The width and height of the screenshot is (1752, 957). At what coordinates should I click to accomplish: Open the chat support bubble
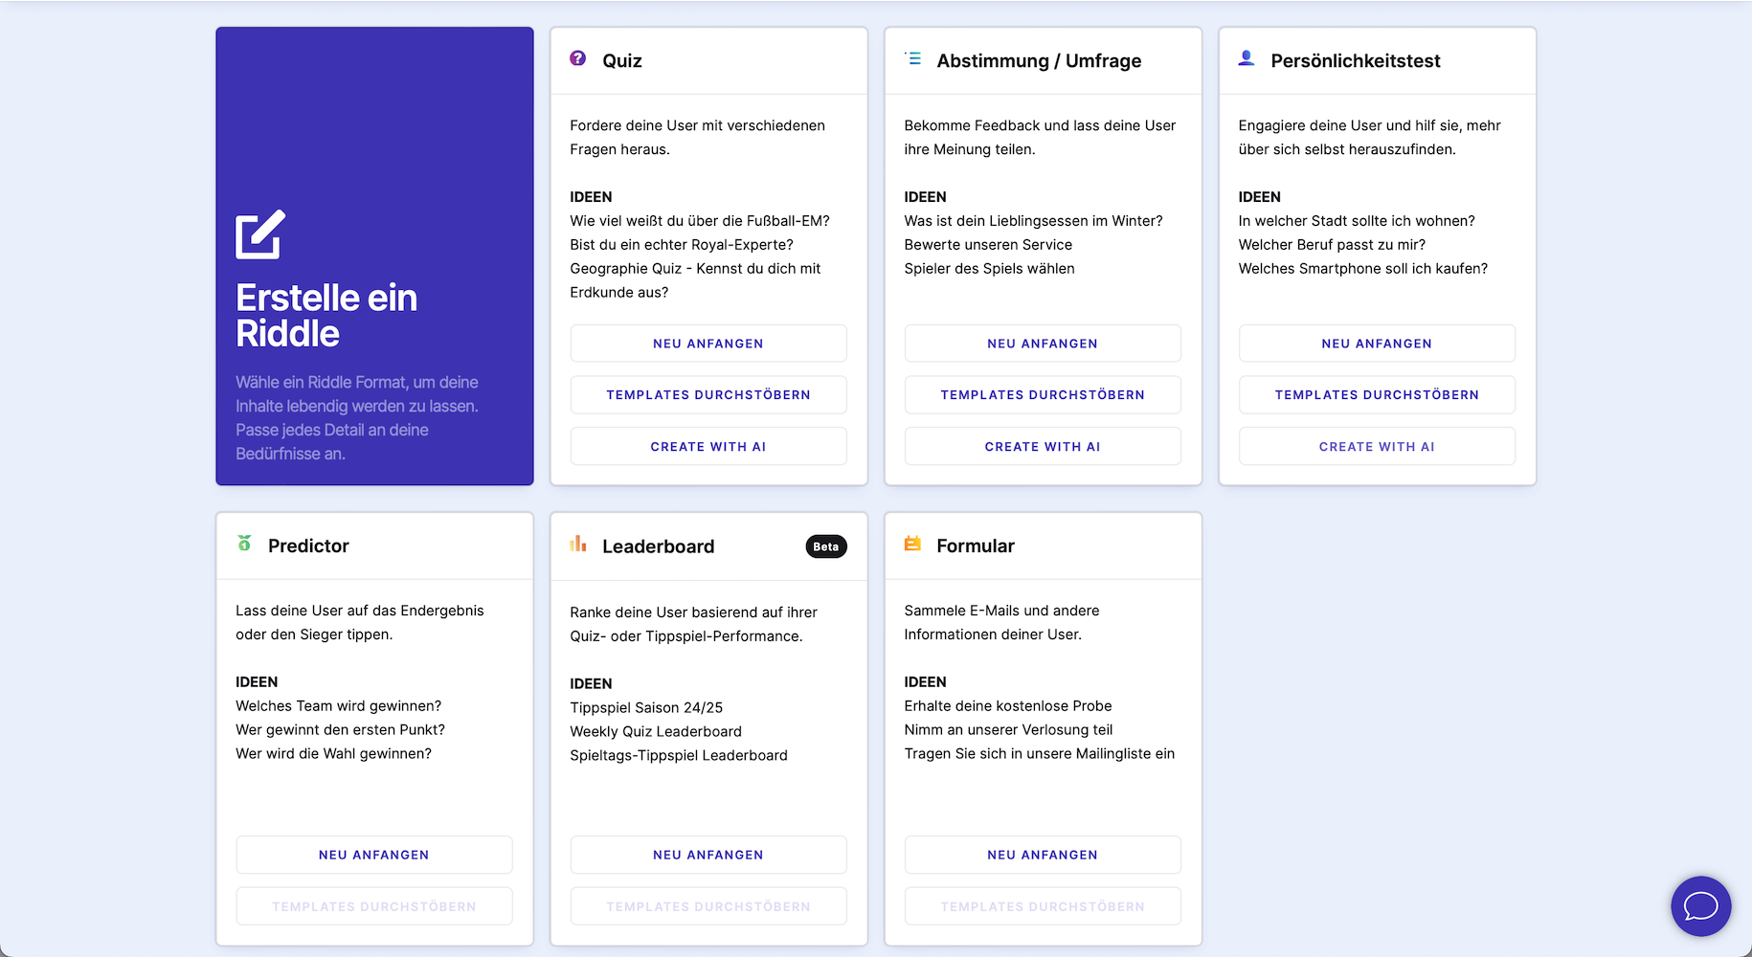point(1700,906)
